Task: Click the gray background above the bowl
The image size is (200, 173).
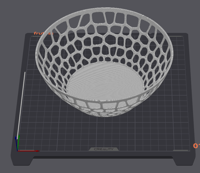Action: (x=102, y=4)
